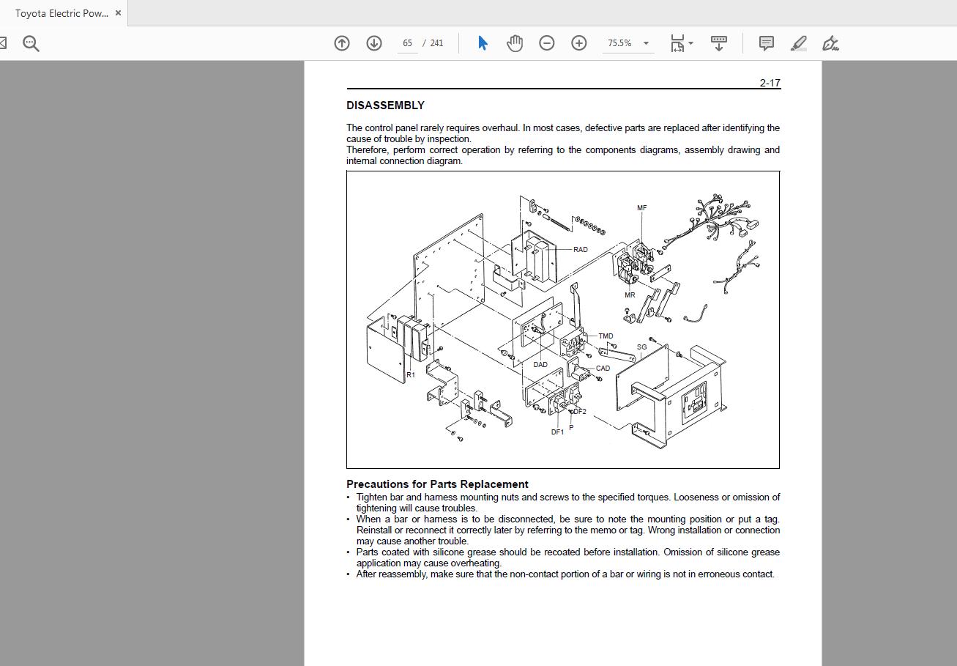Click the page number field showing 65
This screenshot has width=957, height=666.
coord(407,43)
